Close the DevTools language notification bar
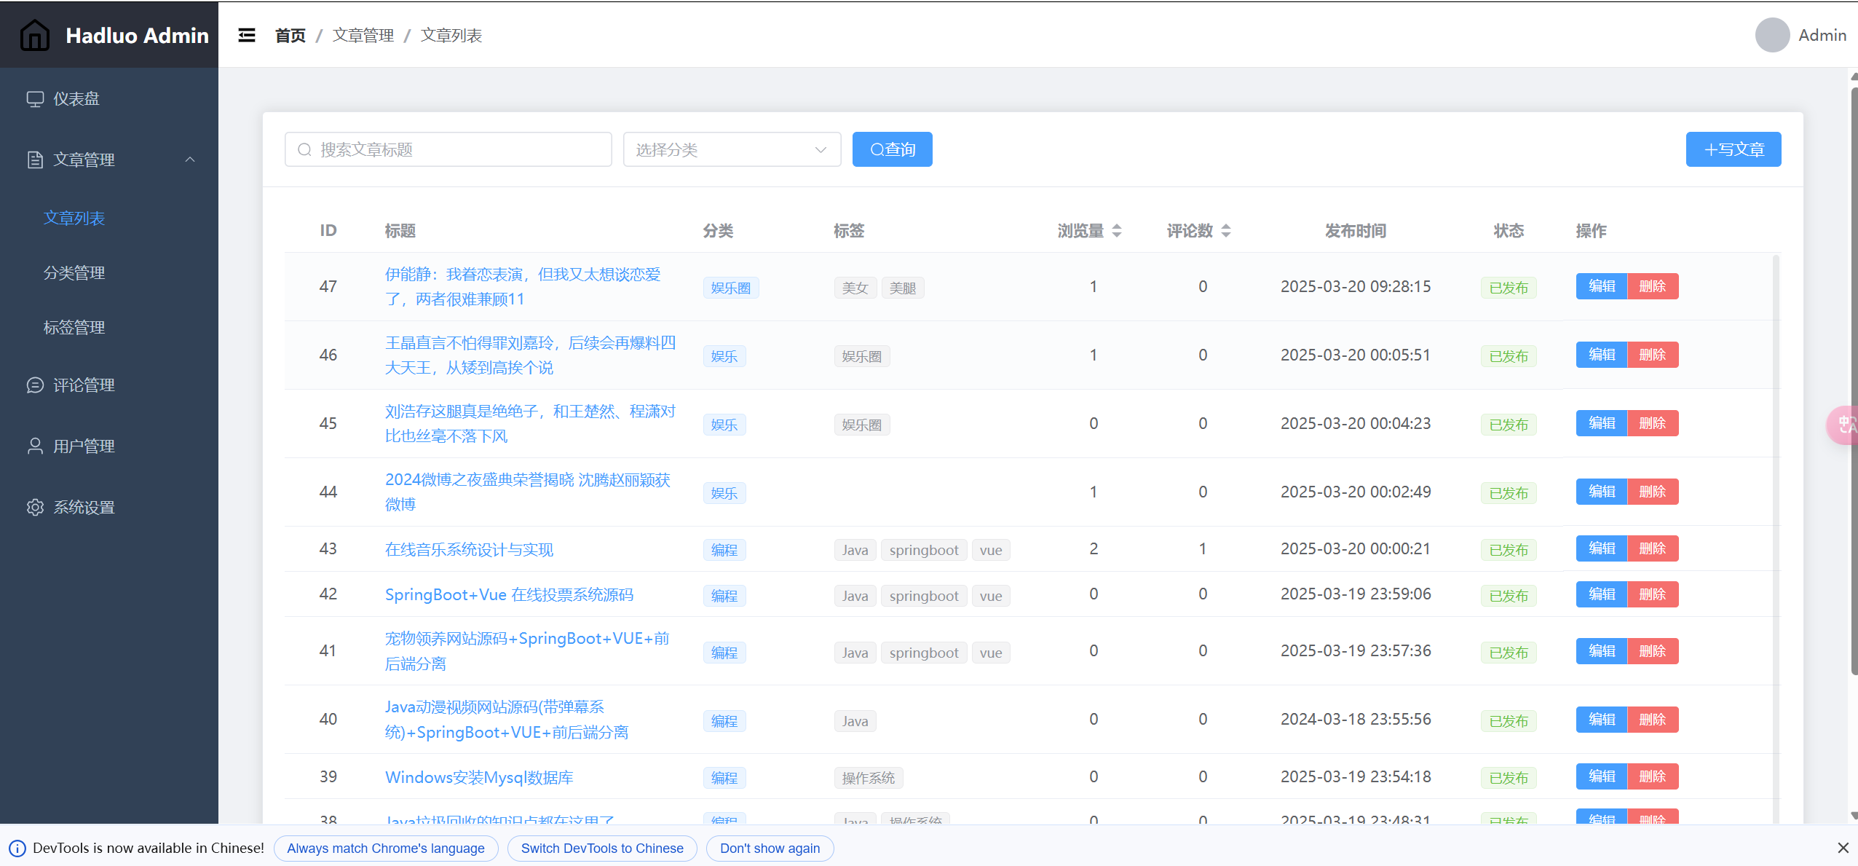 pos(1843,848)
